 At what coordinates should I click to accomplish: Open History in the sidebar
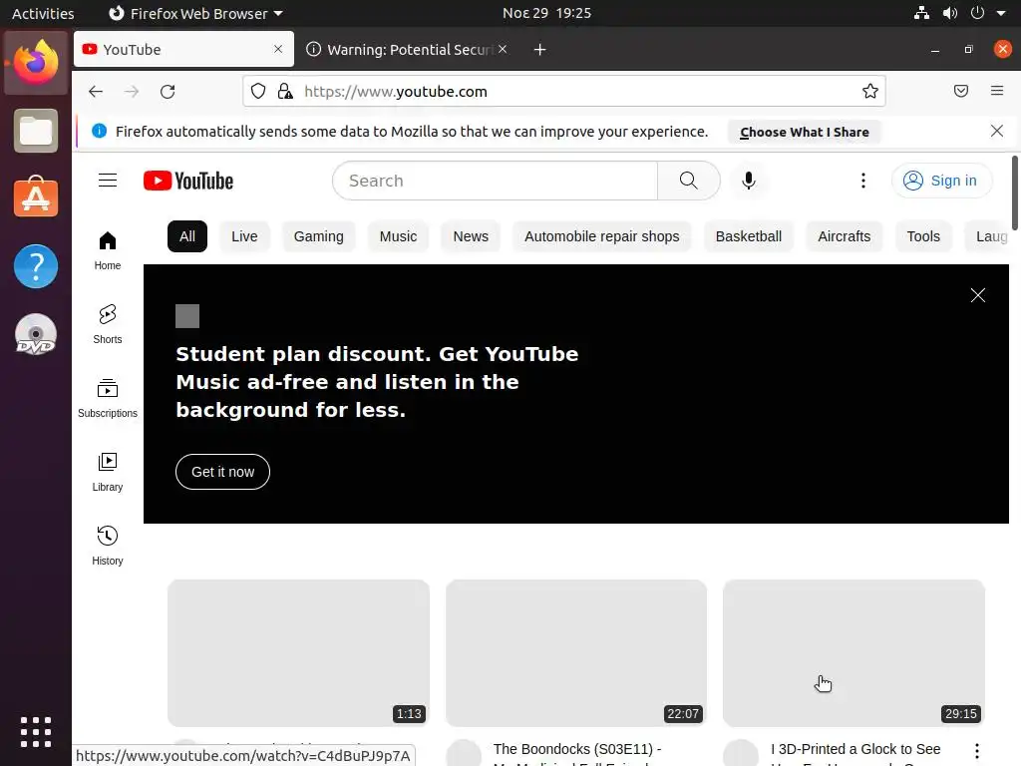tap(108, 546)
